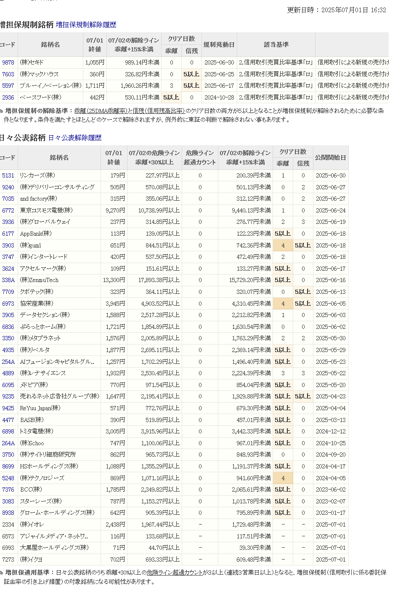Click the 2023-01-17 date for グローム・ホールディングス

(x=331, y=513)
